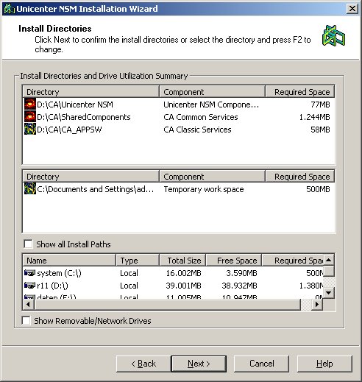
Task: Click CA Classic Services component cell
Action: pyautogui.click(x=197, y=130)
